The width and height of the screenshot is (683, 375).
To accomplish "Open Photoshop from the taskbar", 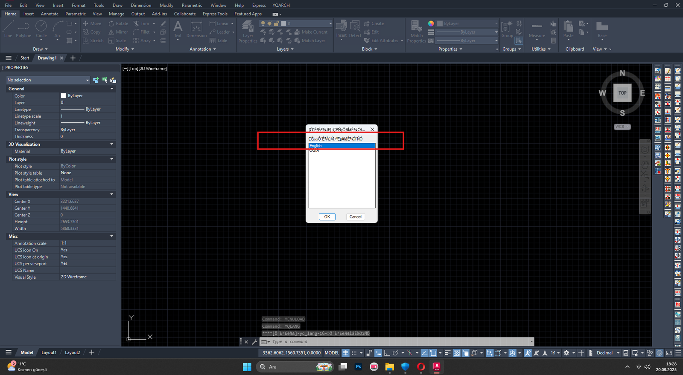I will 359,367.
